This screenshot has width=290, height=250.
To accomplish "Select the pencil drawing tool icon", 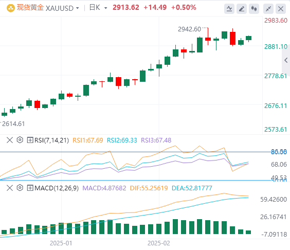I will point(242,9).
